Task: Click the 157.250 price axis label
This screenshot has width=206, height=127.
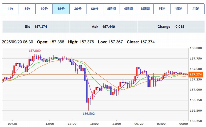Action: (x=196, y=79)
